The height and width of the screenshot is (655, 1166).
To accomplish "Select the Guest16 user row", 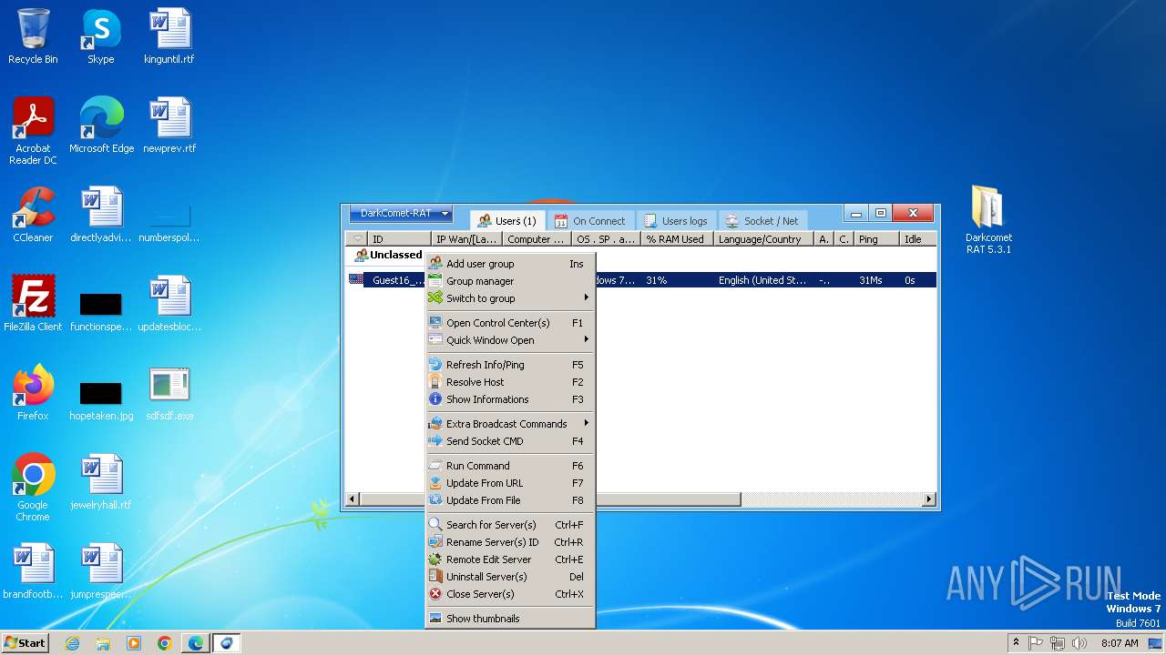I will click(640, 280).
